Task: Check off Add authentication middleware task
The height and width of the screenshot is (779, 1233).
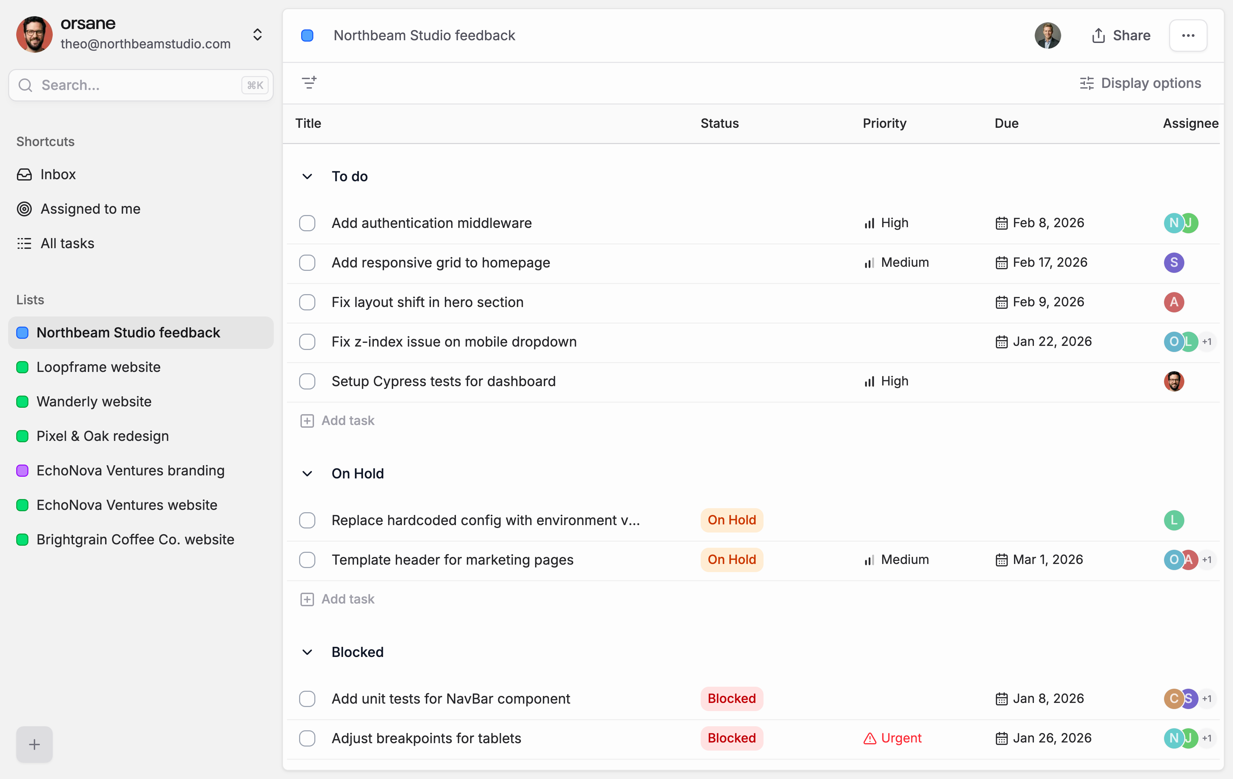Action: coord(307,223)
